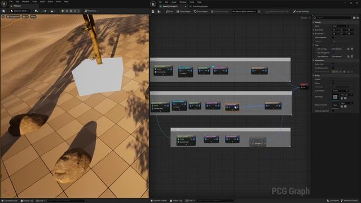Toggle Pass Through Filtered checkbox in Tags
Image resolution: width=361 pixels, height=203 pixels.
click(x=333, y=52)
